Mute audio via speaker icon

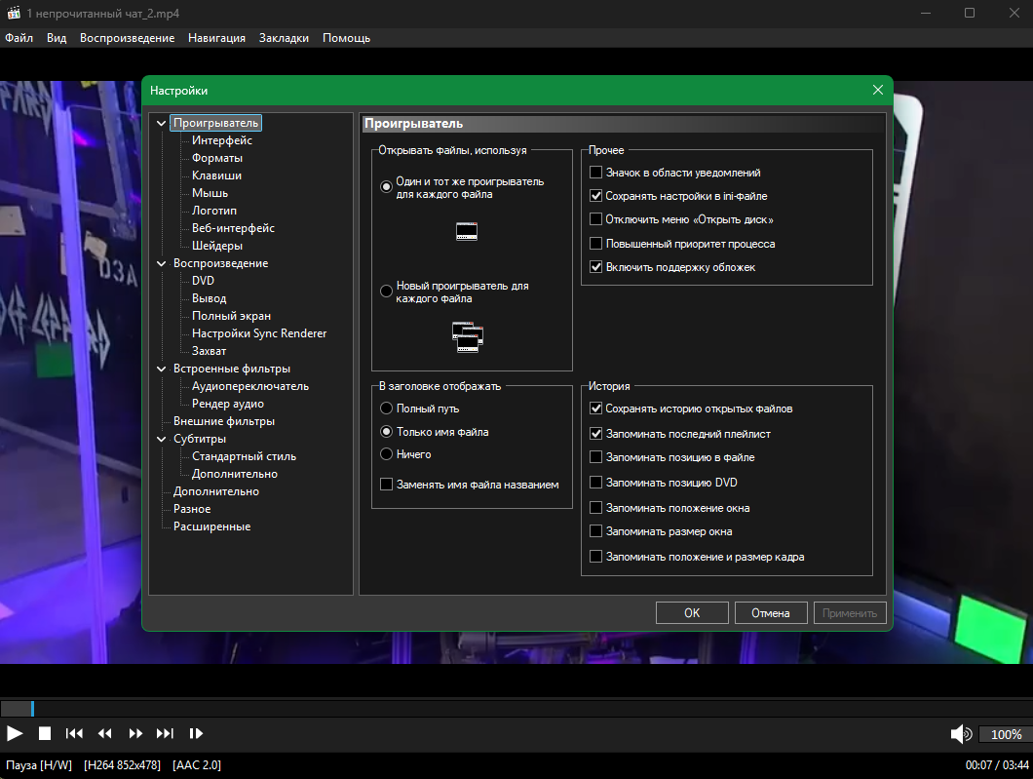click(961, 733)
